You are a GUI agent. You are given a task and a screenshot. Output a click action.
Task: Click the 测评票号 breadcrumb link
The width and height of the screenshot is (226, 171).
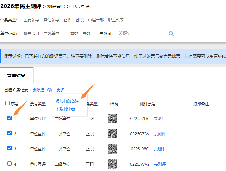point(56,6)
